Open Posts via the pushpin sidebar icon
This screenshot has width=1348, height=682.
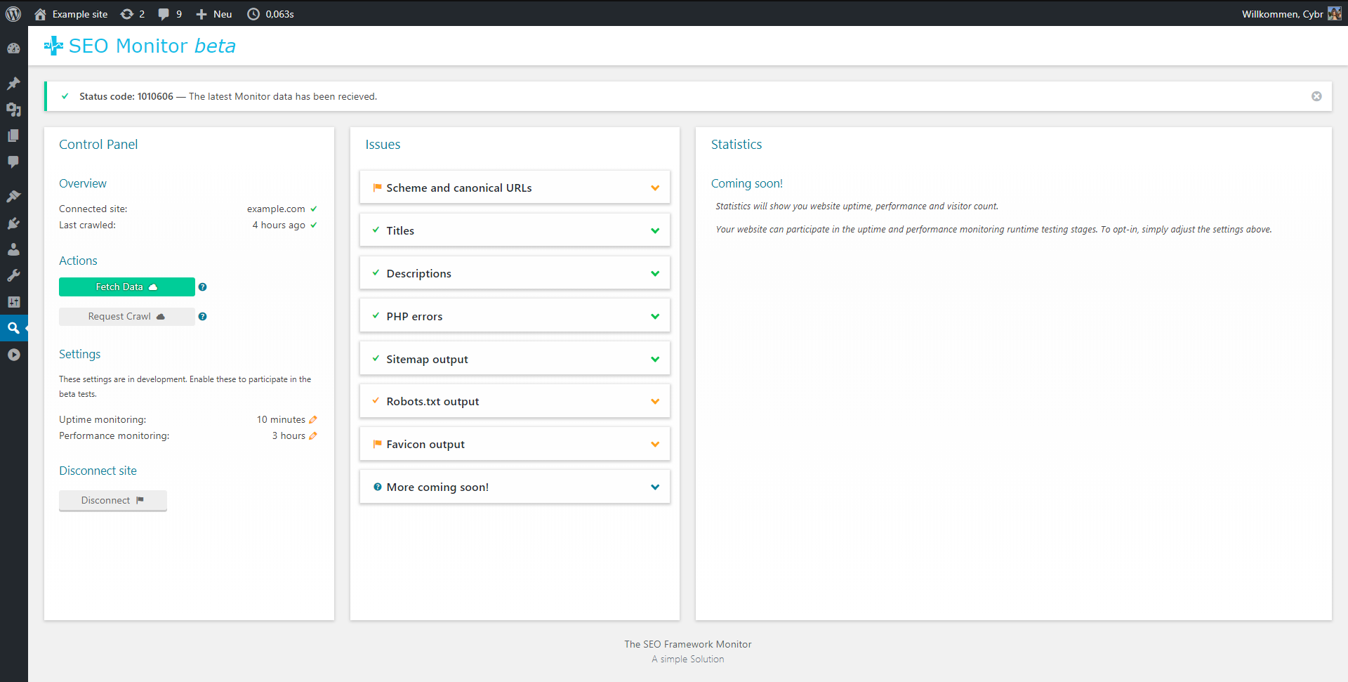click(13, 84)
